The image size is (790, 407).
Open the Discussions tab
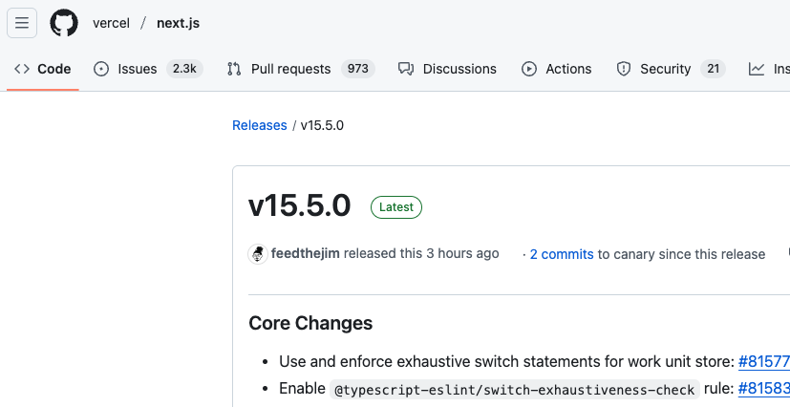pos(447,69)
